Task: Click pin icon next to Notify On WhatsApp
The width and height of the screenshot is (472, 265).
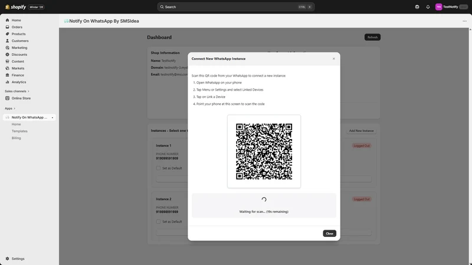Action: (x=53, y=117)
